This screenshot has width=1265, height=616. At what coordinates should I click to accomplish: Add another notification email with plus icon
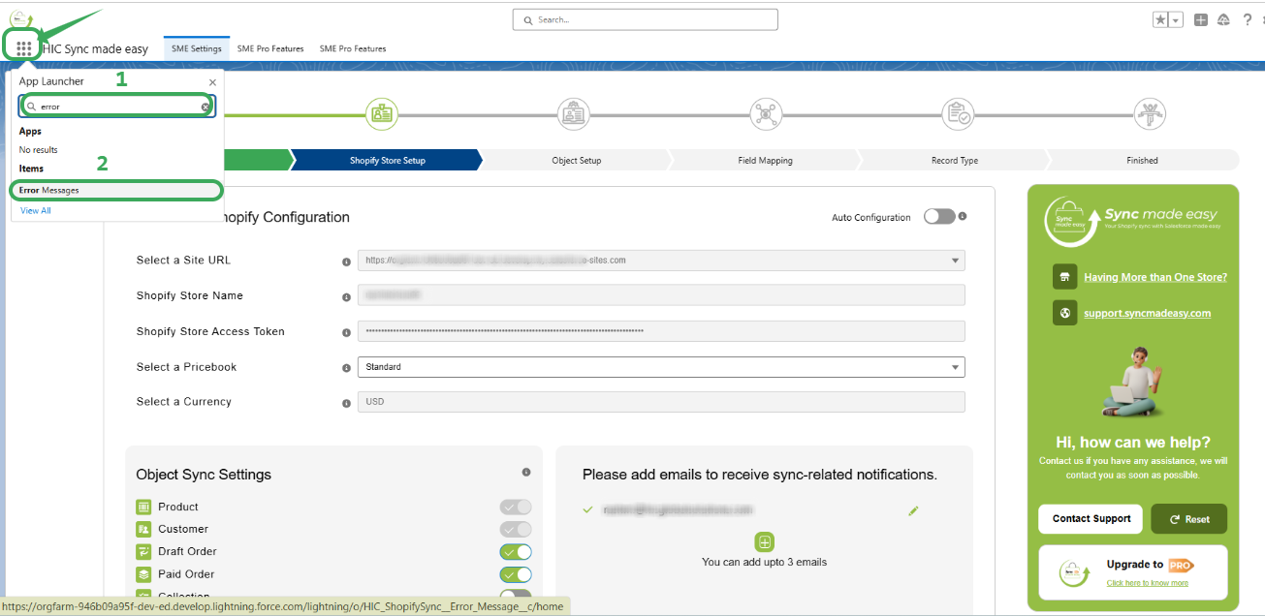pos(765,542)
